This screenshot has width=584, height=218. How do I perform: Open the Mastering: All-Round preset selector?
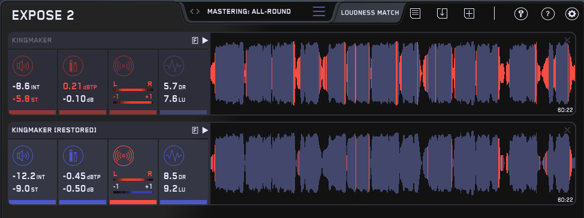(249, 11)
